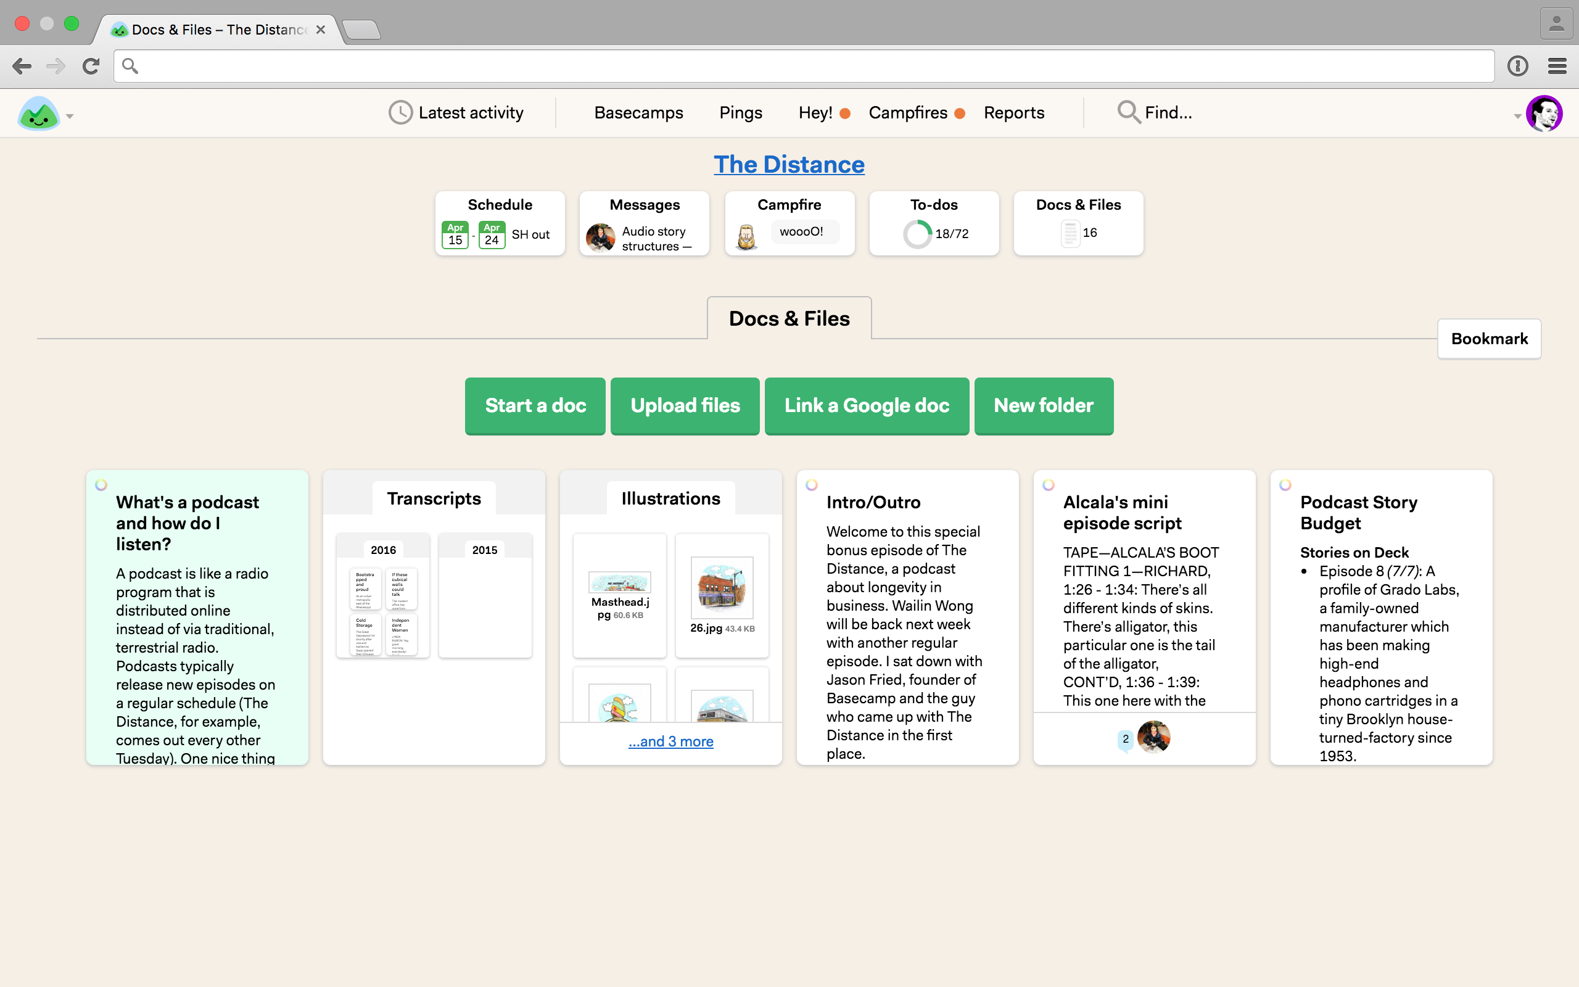Open the Schedule card
This screenshot has width=1579, height=987.
(x=500, y=223)
